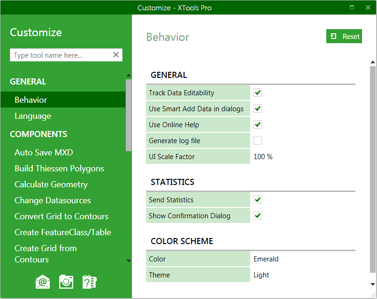Screen dimensions: 377x299
Task: Click the UI Scale Factor label
Action: tap(172, 157)
